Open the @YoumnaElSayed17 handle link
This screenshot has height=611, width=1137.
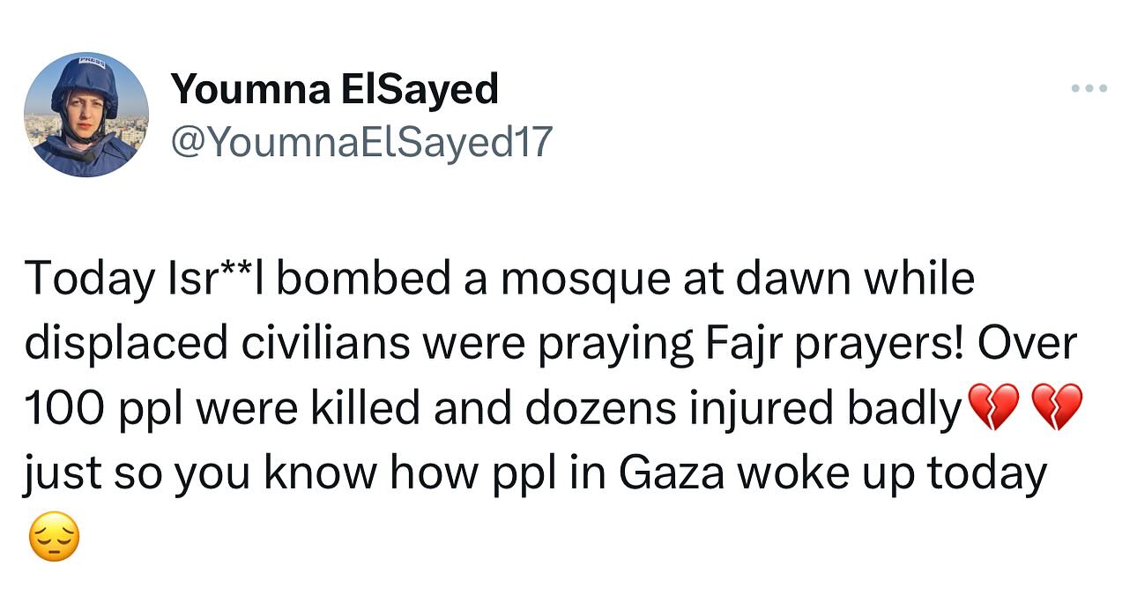pyautogui.click(x=361, y=141)
